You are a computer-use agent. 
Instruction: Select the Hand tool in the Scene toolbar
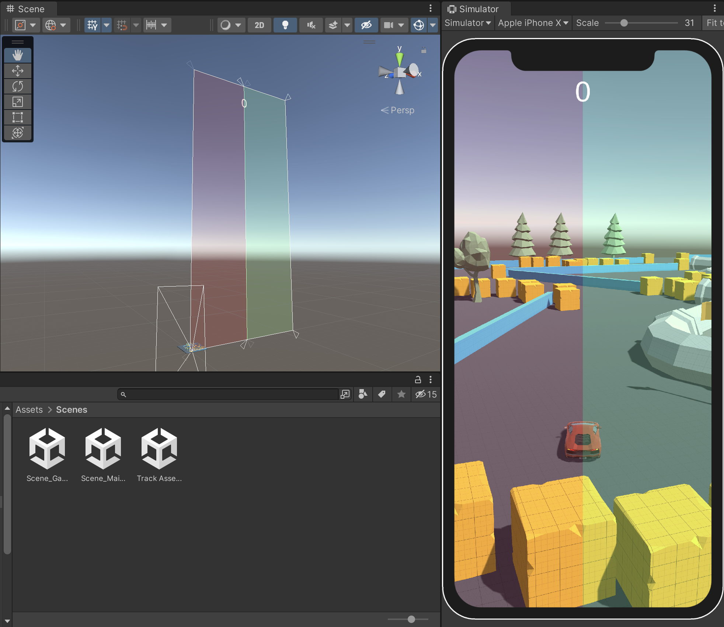[x=18, y=55]
